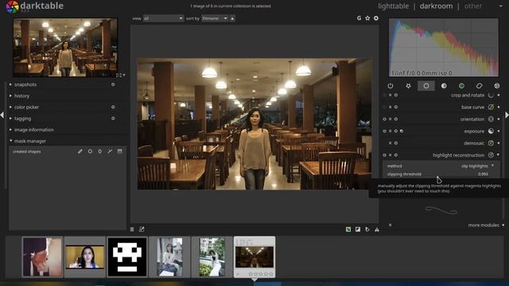The width and height of the screenshot is (509, 286).
Task: Open the method clip highlights dropdown
Action: (441, 166)
